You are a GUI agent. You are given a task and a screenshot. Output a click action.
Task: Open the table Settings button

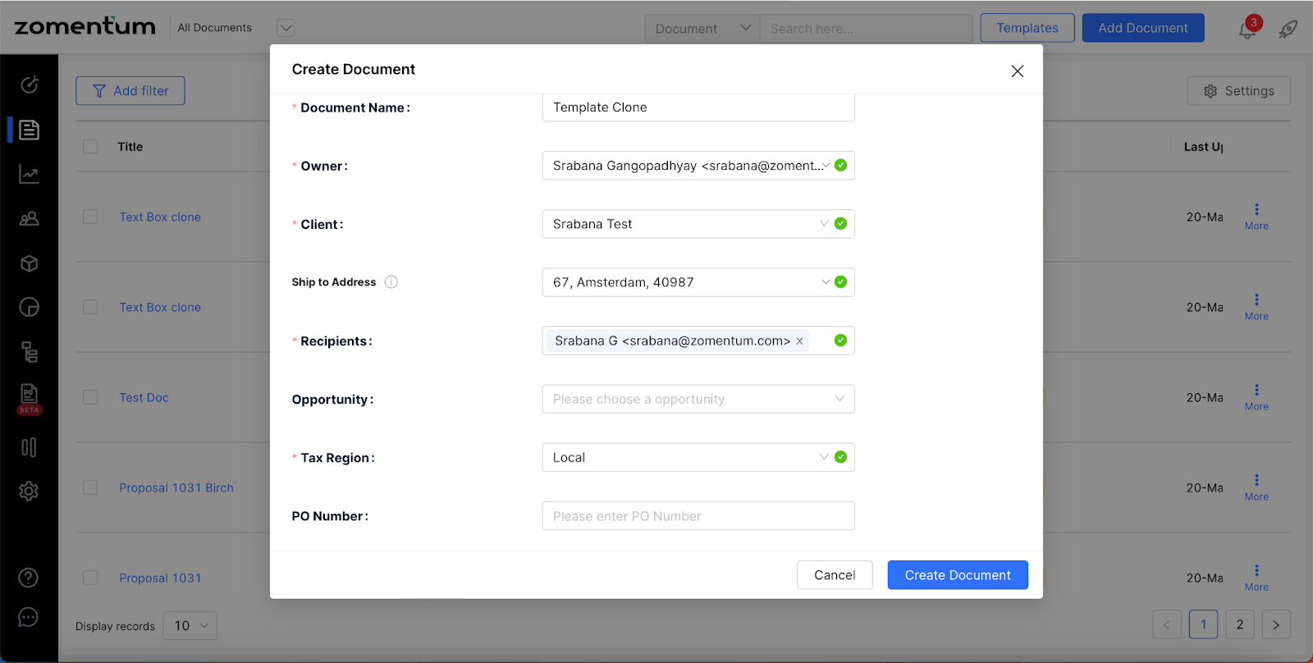click(1239, 91)
